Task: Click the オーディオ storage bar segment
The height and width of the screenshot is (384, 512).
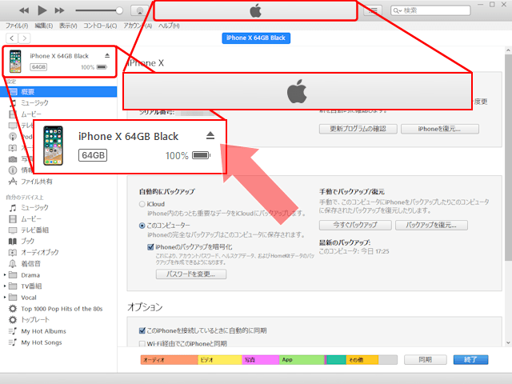Action: (x=170, y=360)
